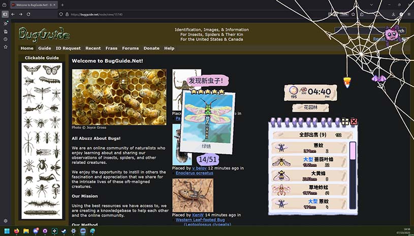Click the red X on notepad panel
414x236 pixels.
[354, 122]
